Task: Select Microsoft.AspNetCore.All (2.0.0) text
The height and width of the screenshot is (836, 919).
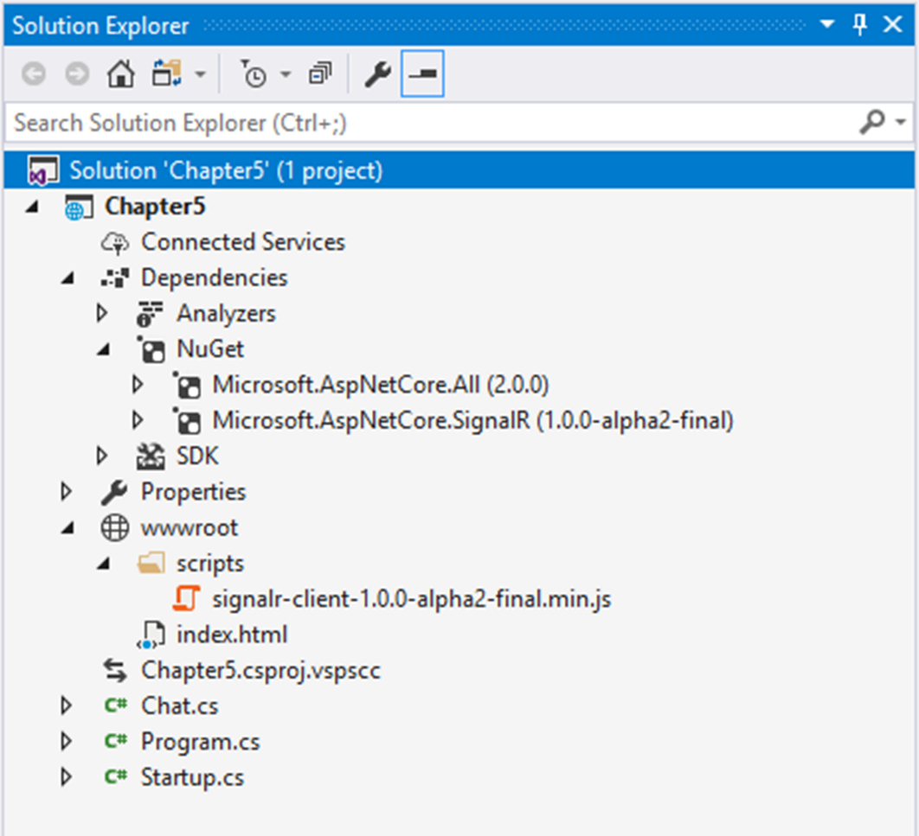Action: click(x=381, y=385)
